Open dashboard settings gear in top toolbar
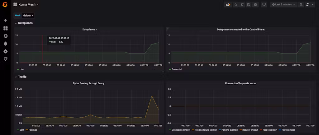Screen dimensions: 319x135 (x=255, y=5)
